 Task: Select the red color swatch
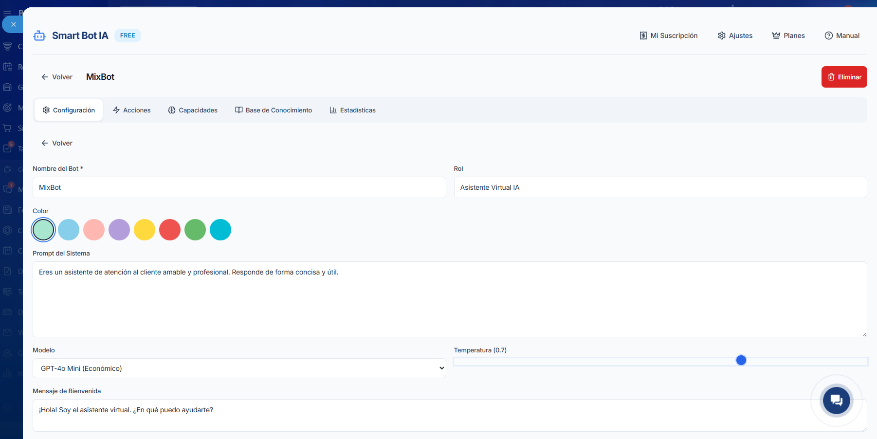(170, 230)
